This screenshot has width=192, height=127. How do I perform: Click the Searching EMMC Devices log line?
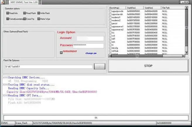pyautogui.click(x=24, y=78)
